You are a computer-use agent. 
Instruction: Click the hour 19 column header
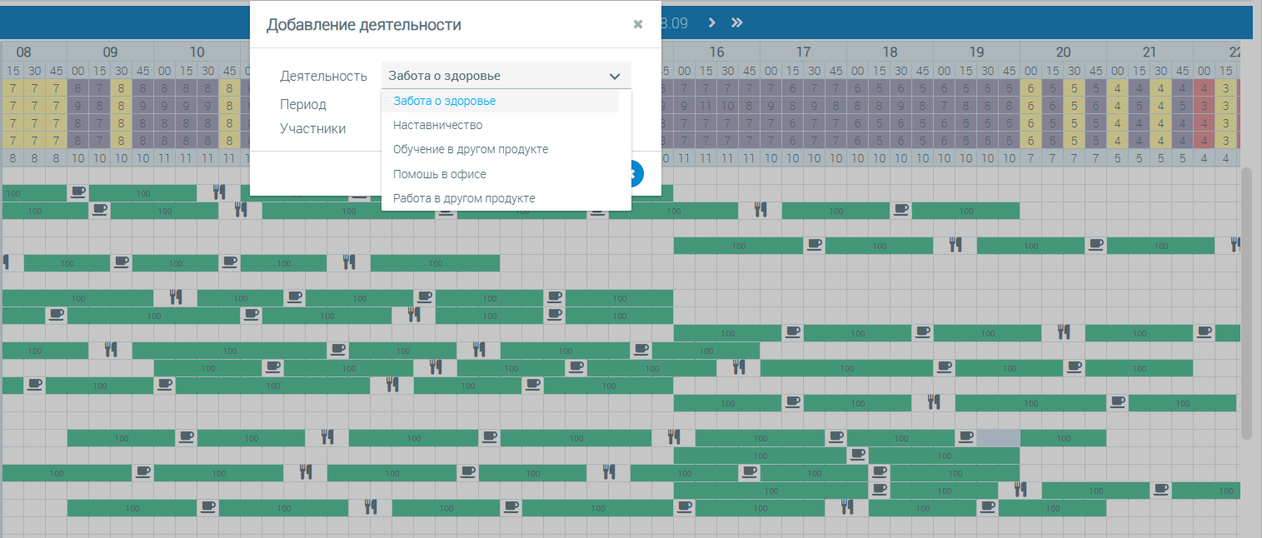coord(976,51)
